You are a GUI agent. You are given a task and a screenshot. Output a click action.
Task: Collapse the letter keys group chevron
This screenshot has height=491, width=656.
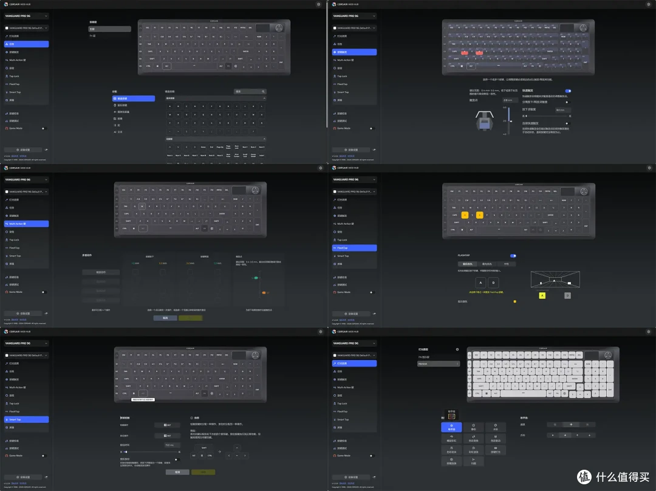pos(264,98)
